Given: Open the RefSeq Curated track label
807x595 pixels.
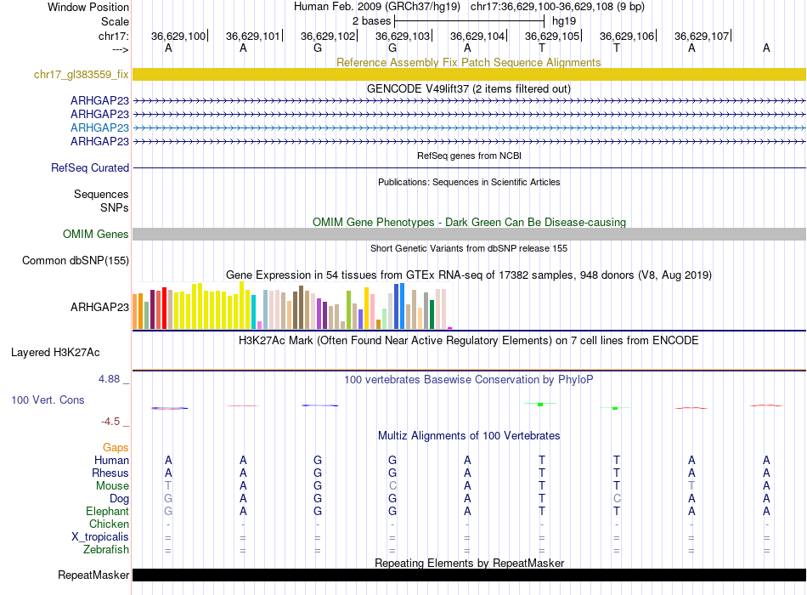Looking at the screenshot, I should [x=90, y=168].
